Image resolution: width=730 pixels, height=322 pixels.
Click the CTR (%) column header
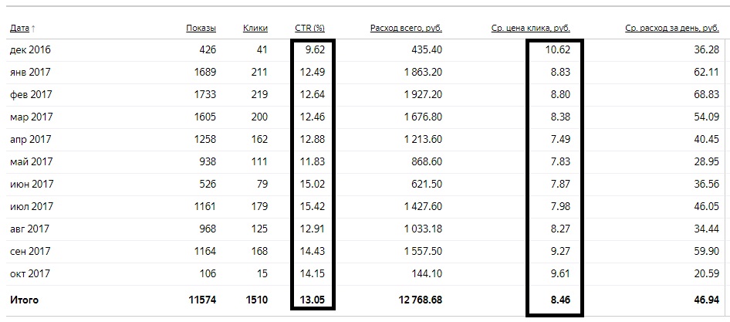[x=309, y=28]
